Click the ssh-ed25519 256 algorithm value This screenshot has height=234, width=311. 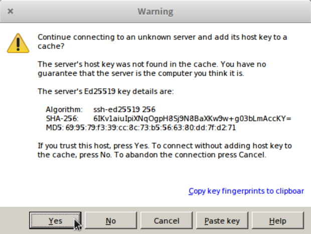pos(124,109)
